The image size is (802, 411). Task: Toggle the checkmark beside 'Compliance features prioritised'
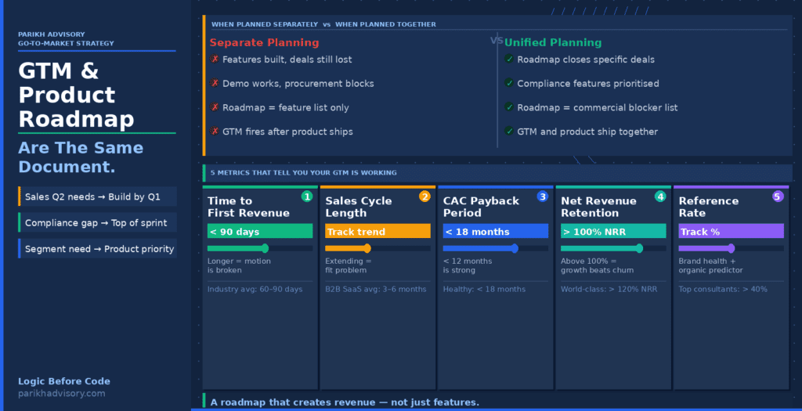510,83
